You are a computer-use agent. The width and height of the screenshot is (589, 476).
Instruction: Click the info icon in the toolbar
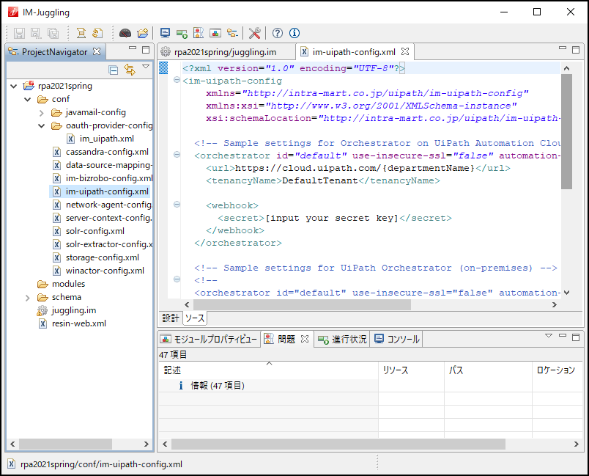[294, 33]
